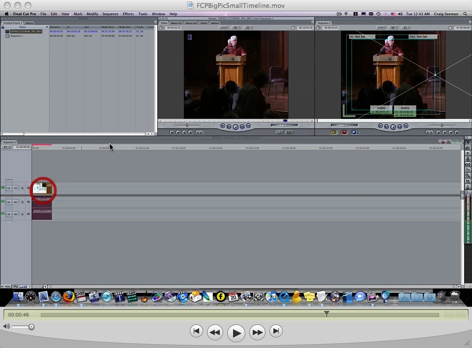Click Canvas red Overwrite edit button

coord(344,132)
